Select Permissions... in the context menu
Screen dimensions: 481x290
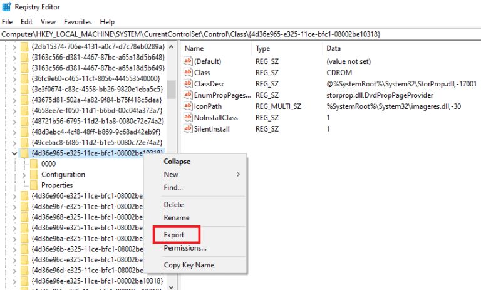point(185,248)
